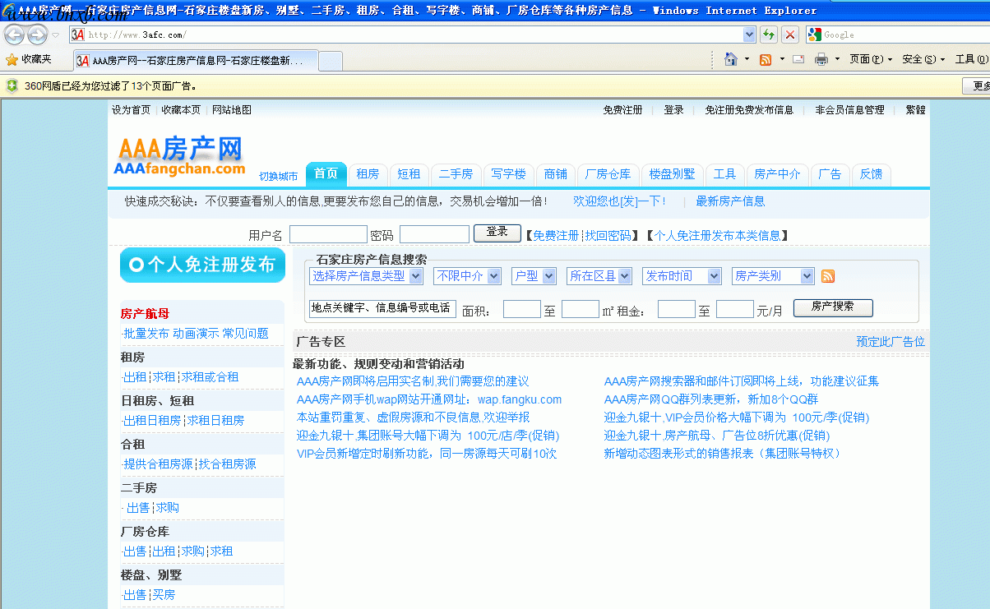Image resolution: width=990 pixels, height=609 pixels.
Task: Click the Print icon in command bar
Action: coord(821,59)
